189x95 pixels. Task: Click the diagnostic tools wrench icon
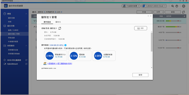coord(173,6)
